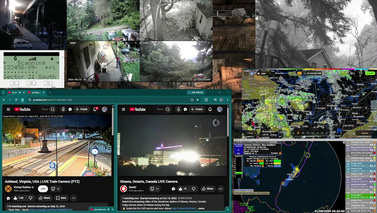377x213 pixels.
Task: Like the Ottawa LIVE Camera video
Action: [x=183, y=189]
